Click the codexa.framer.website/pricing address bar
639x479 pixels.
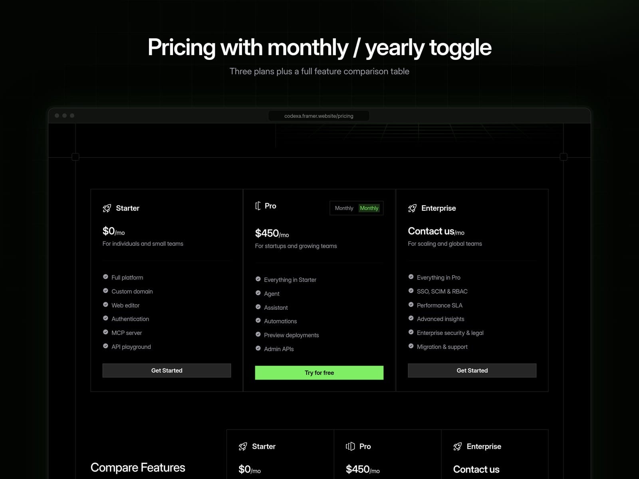(x=319, y=116)
